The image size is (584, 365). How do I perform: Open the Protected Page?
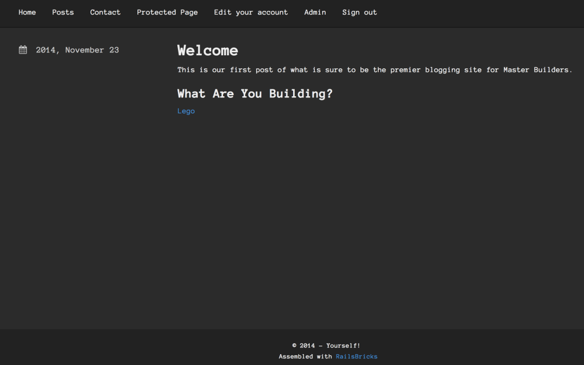167,12
